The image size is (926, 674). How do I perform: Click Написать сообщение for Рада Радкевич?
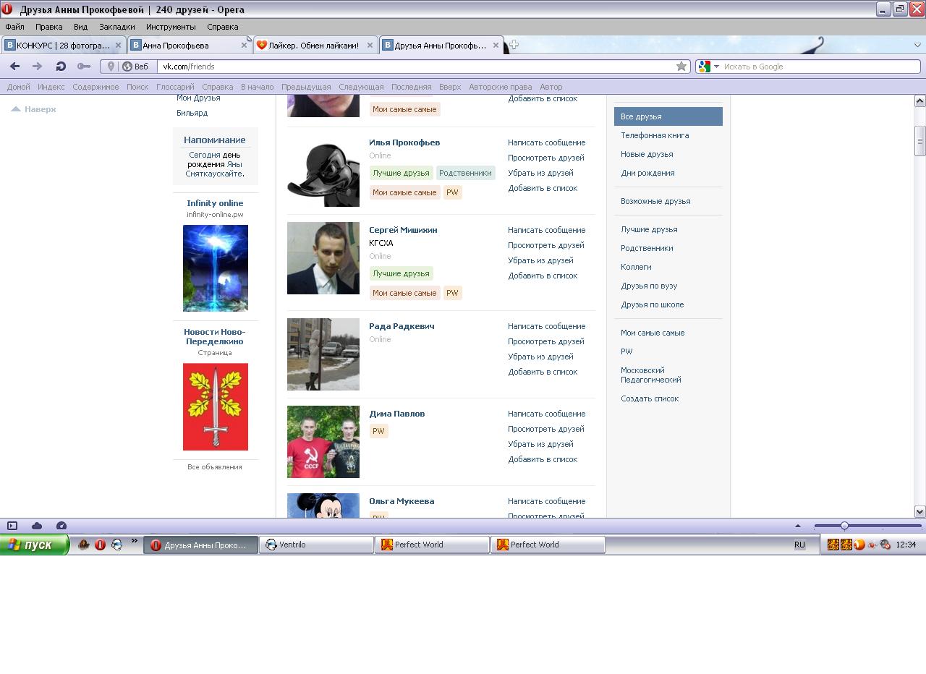(x=546, y=326)
